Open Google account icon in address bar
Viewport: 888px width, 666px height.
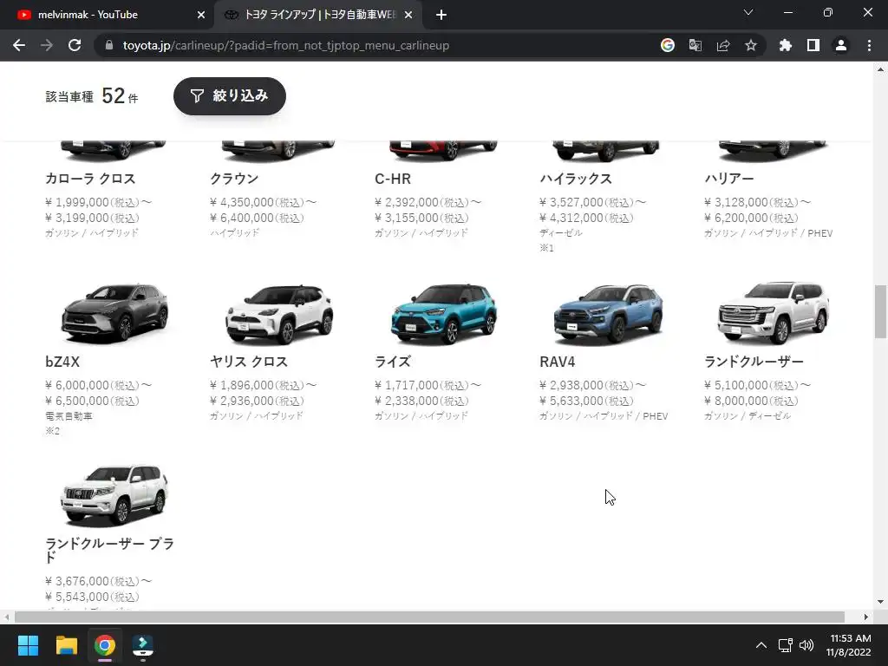click(667, 45)
